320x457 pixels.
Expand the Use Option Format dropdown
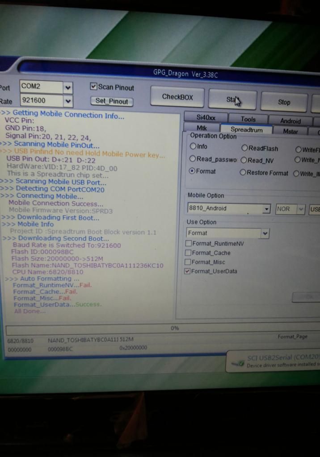click(x=265, y=233)
